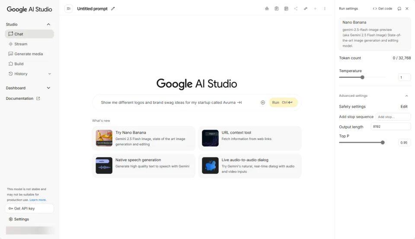The width and height of the screenshot is (415, 239).
Task: Collapse the Advanced settings section
Action: pos(406,96)
